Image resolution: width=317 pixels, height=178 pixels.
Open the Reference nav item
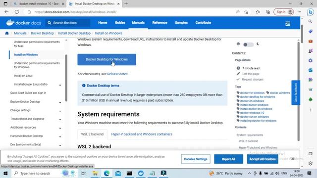point(159,23)
